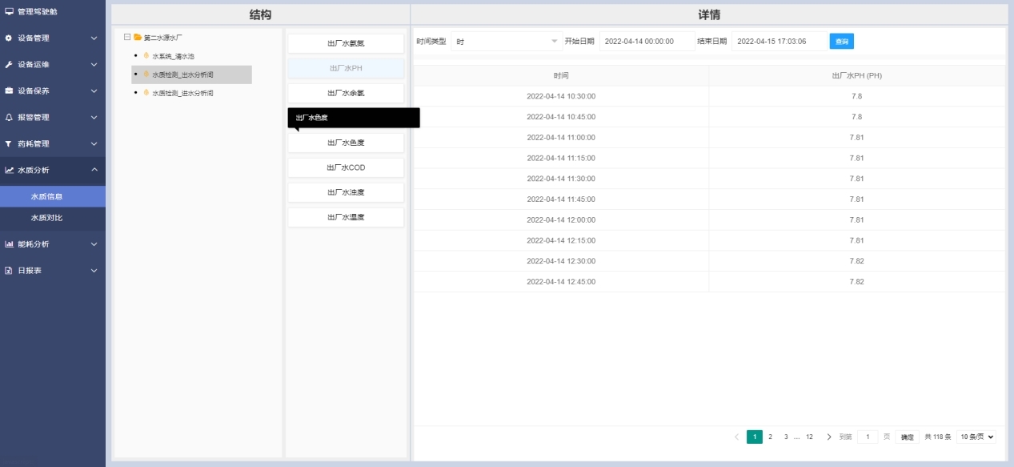Click the funnel icon beside 药耗管理
1014x467 pixels.
coord(9,144)
